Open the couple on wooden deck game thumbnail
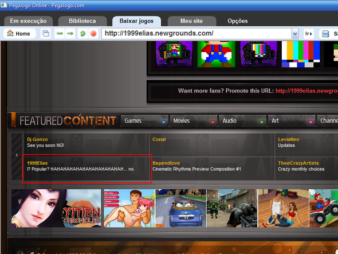338x254 pixels. tap(283, 208)
